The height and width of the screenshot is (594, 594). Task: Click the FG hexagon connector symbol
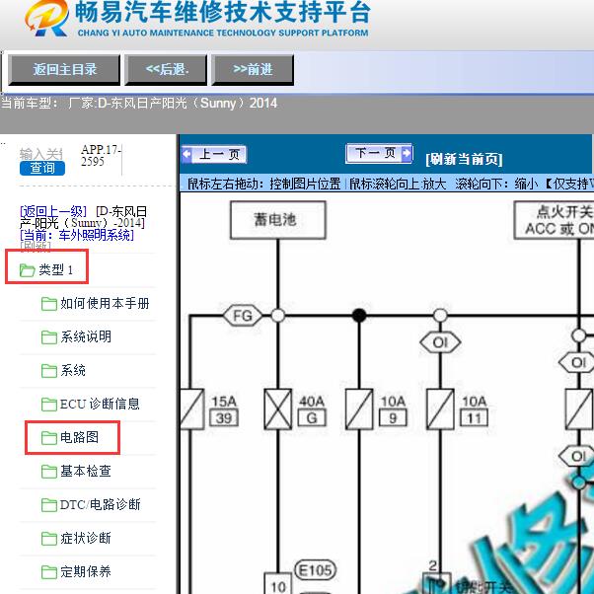click(x=243, y=316)
